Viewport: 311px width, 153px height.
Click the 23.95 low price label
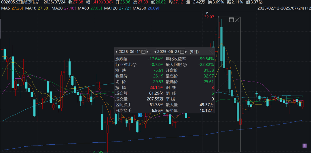coord(98,152)
